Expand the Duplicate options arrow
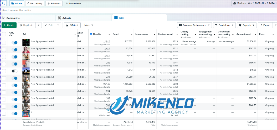277x130 pixels. (39, 25)
